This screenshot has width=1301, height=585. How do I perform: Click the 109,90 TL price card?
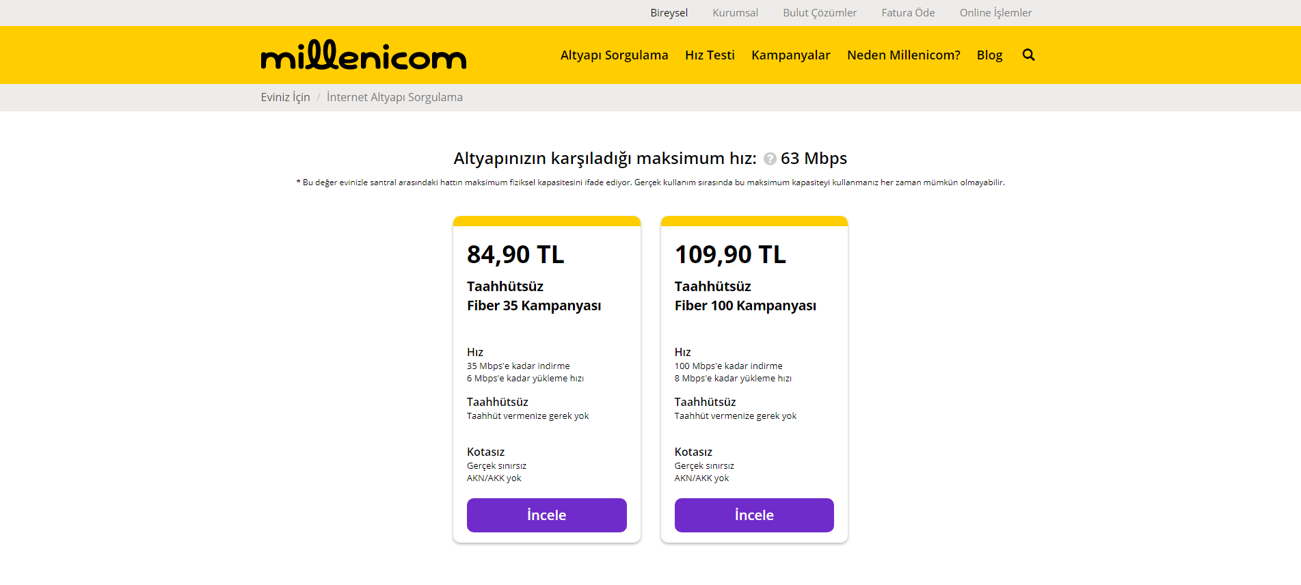[x=730, y=255]
